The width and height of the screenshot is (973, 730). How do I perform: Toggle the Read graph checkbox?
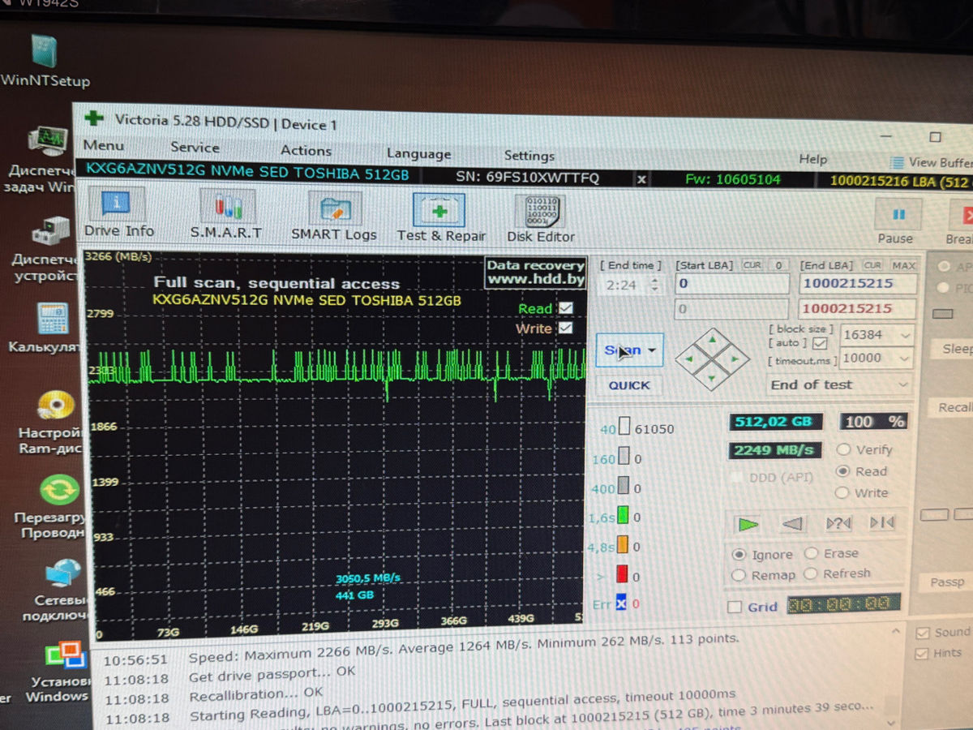click(566, 308)
